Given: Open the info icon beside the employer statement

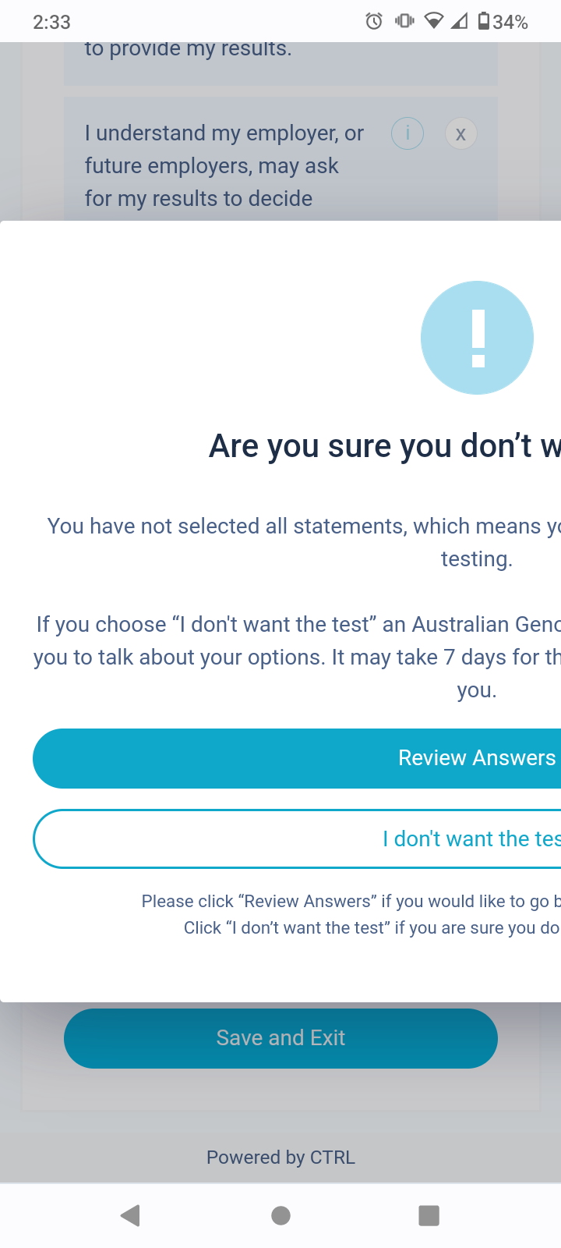Looking at the screenshot, I should [407, 133].
